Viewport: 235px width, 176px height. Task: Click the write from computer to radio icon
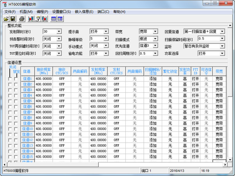pos(45,19)
